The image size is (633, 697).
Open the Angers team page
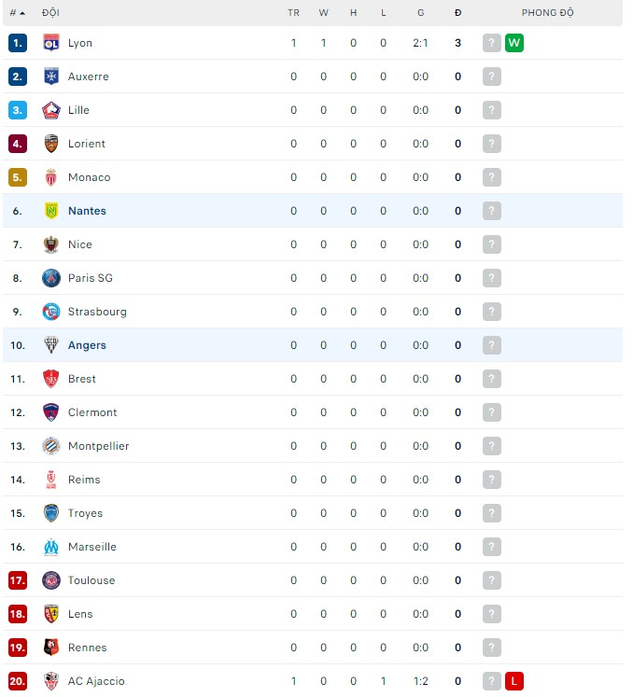pyautogui.click(x=87, y=345)
